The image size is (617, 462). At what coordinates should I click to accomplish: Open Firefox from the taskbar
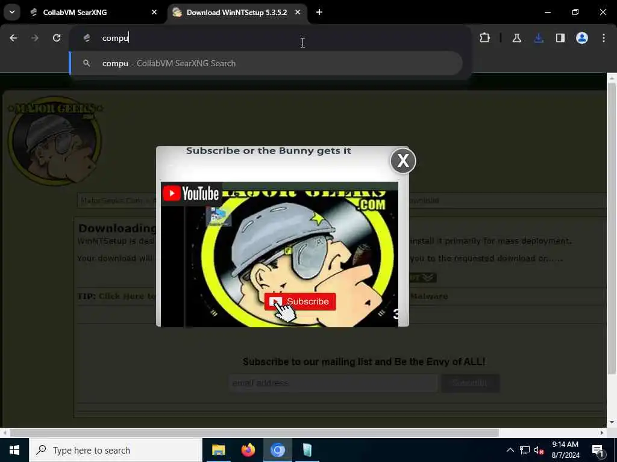click(x=248, y=450)
